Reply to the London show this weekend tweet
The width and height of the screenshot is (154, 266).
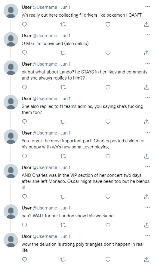tap(24, 225)
